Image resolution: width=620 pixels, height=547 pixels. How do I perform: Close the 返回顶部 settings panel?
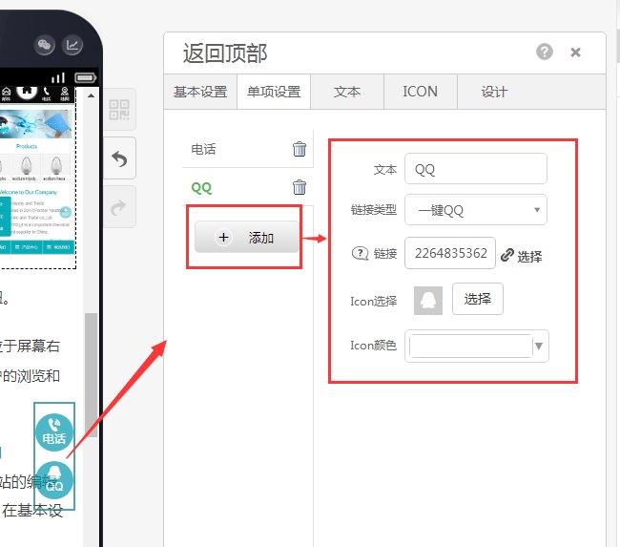click(575, 53)
